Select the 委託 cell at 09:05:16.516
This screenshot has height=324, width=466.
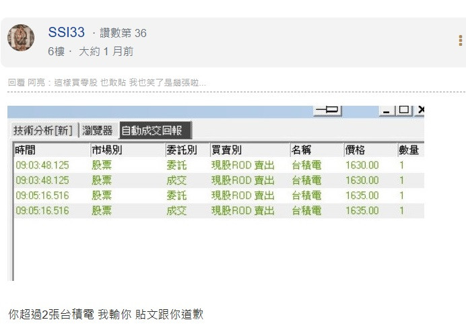tap(176, 195)
